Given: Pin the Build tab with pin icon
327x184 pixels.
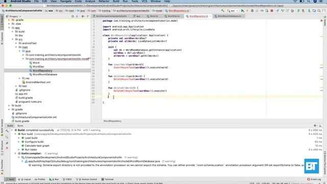Looking at the screenshot, I should [7, 143].
